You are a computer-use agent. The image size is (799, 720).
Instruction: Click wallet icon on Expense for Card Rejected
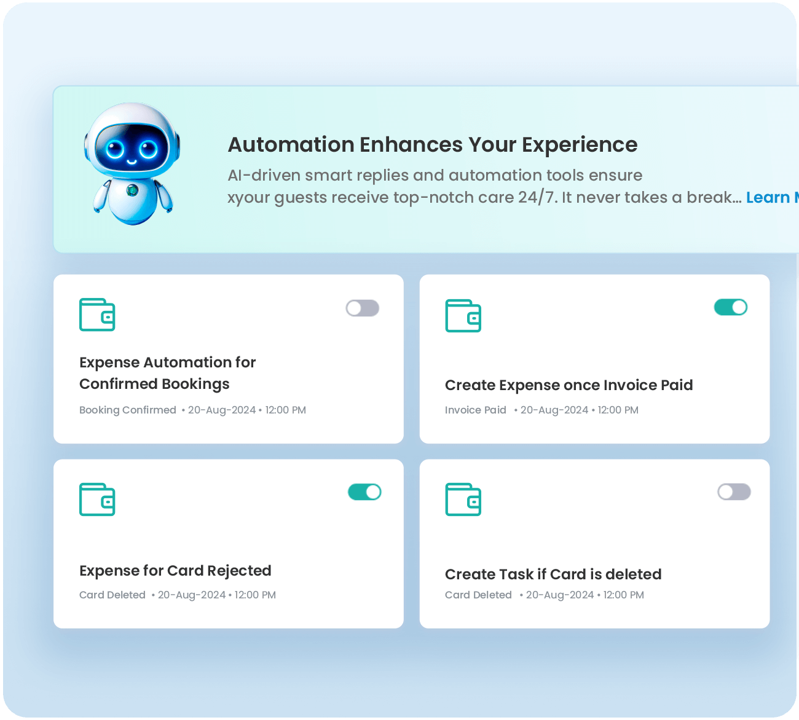(x=97, y=499)
